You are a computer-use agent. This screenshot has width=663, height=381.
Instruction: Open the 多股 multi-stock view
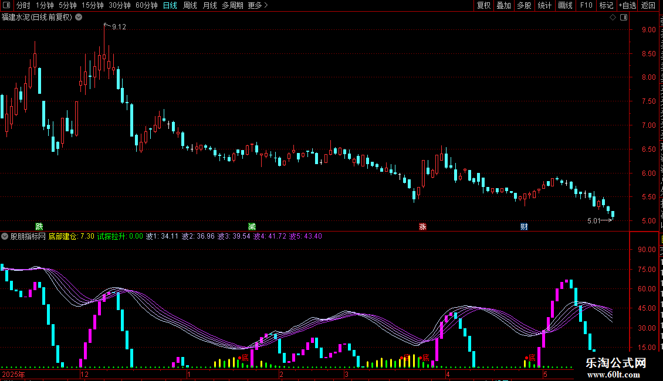pyautogui.click(x=524, y=5)
